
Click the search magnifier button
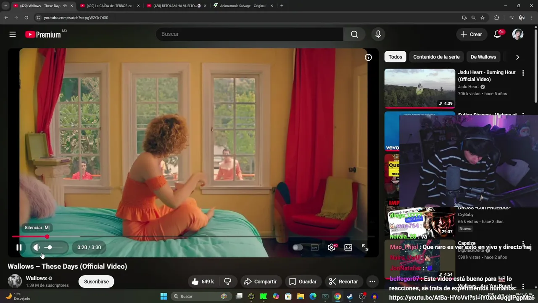[x=354, y=35]
